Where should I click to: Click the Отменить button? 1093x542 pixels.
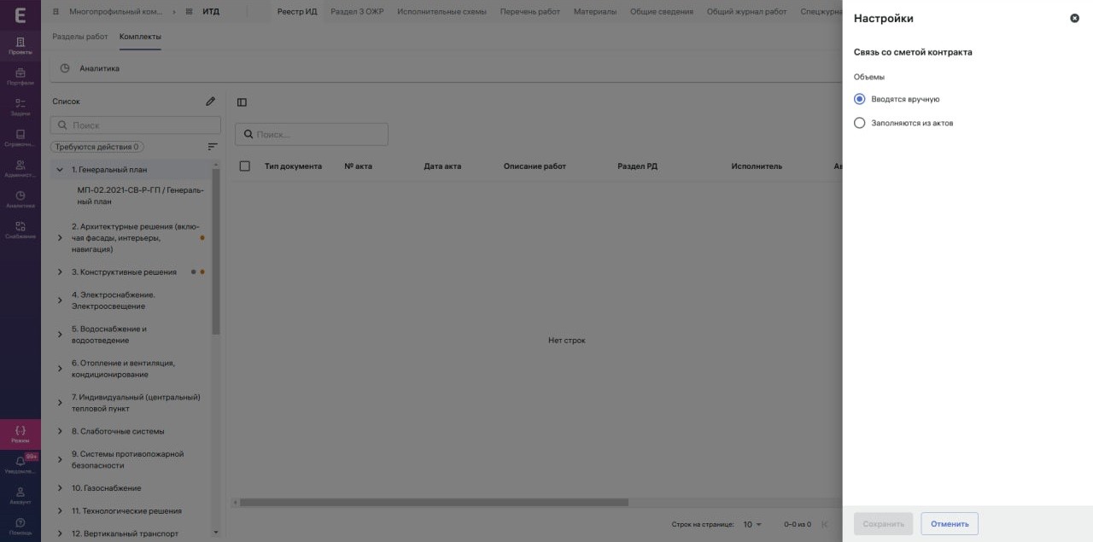tap(950, 523)
